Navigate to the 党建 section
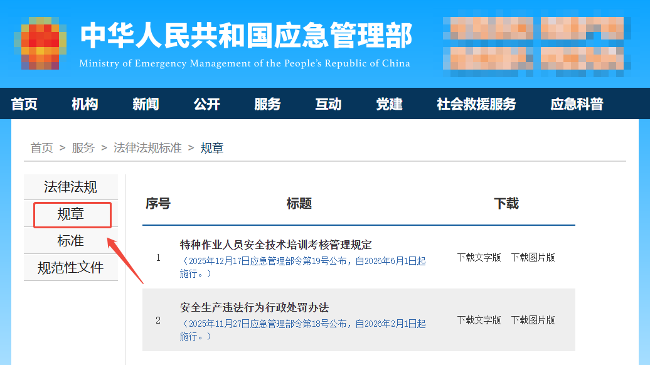The image size is (650, 365). (389, 104)
